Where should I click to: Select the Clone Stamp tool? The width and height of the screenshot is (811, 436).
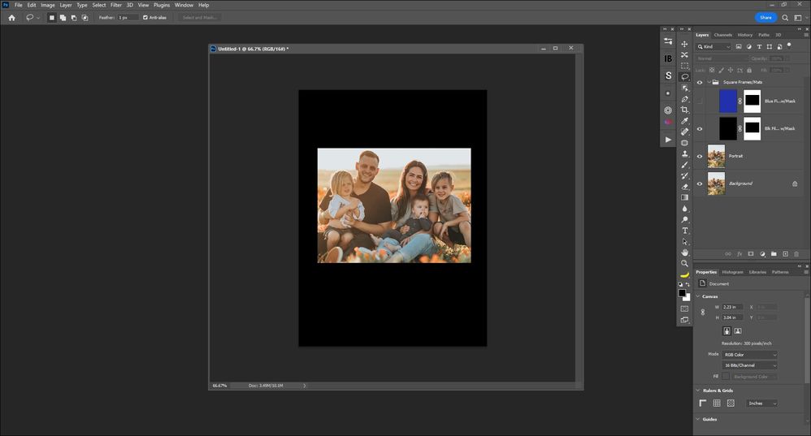[684, 153]
